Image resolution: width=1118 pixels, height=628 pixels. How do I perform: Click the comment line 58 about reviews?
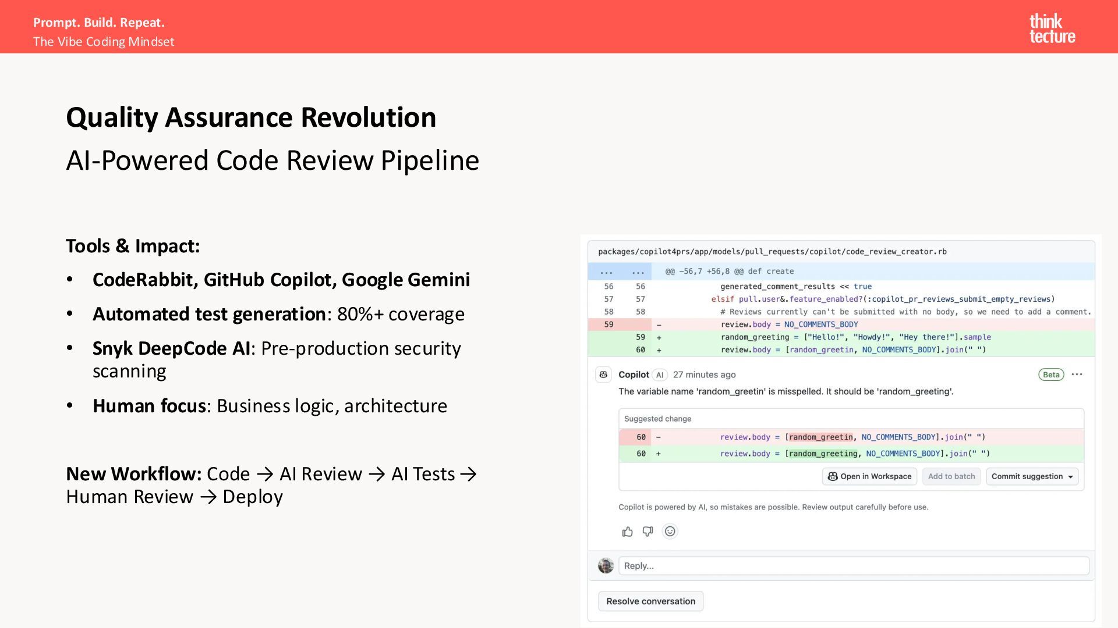tap(841, 312)
